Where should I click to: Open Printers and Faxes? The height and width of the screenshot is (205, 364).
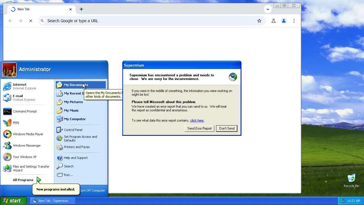[81, 147]
